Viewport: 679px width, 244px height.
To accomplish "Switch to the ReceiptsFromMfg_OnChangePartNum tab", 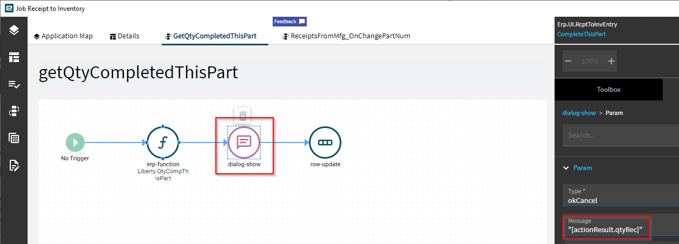I will [x=346, y=36].
